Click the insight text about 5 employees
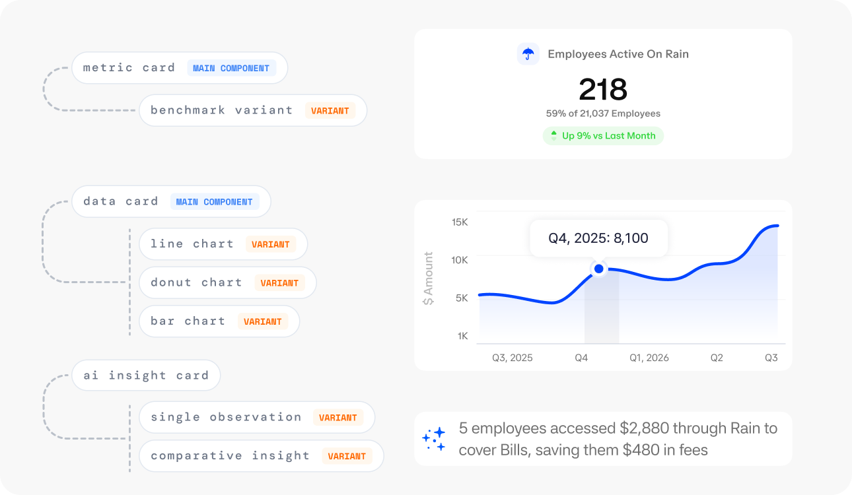The height and width of the screenshot is (495, 852). click(x=618, y=439)
